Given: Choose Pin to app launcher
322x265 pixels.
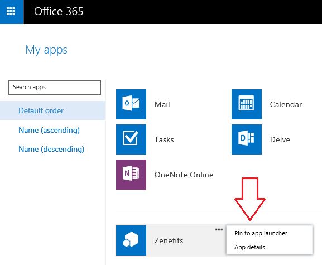Looking at the screenshot, I should (x=261, y=233).
